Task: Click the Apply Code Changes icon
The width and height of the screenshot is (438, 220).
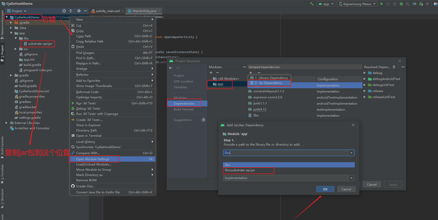Action: tap(395, 4)
